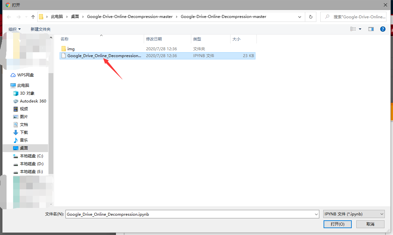Select 此电脑 in the navigation tree
Image resolution: width=393 pixels, height=235 pixels.
point(23,85)
